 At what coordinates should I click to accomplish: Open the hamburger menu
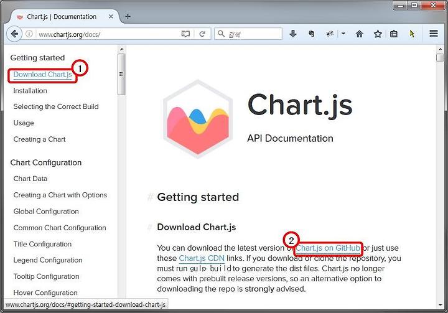(x=434, y=34)
